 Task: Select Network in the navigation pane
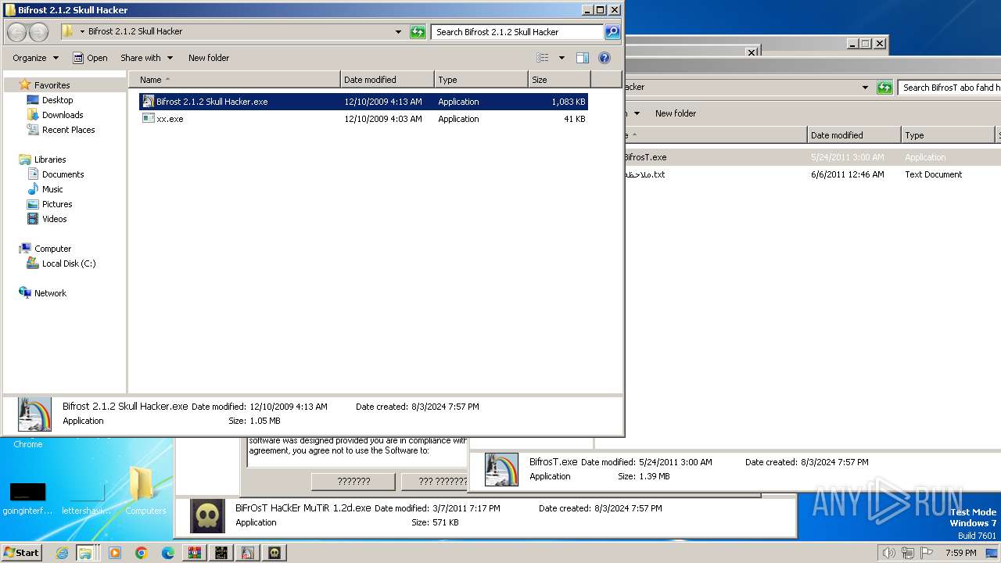50,293
